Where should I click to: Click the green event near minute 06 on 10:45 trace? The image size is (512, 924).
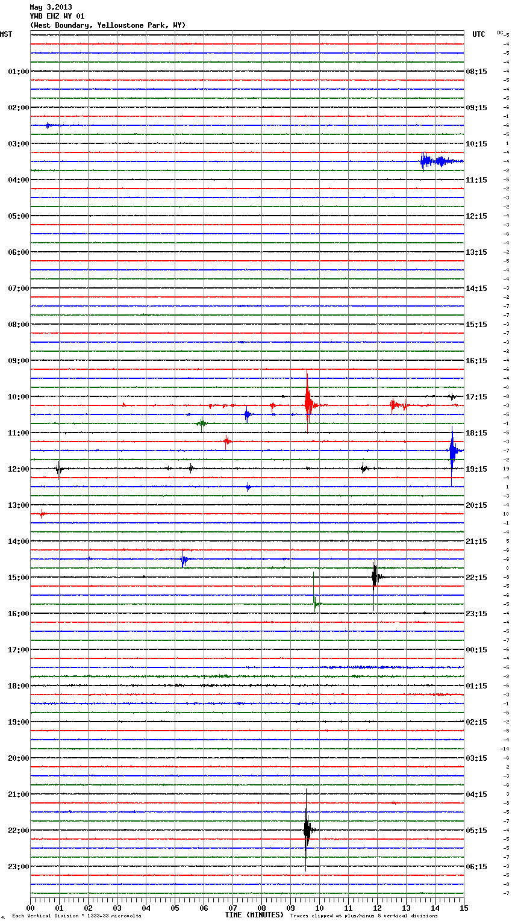[x=202, y=424]
